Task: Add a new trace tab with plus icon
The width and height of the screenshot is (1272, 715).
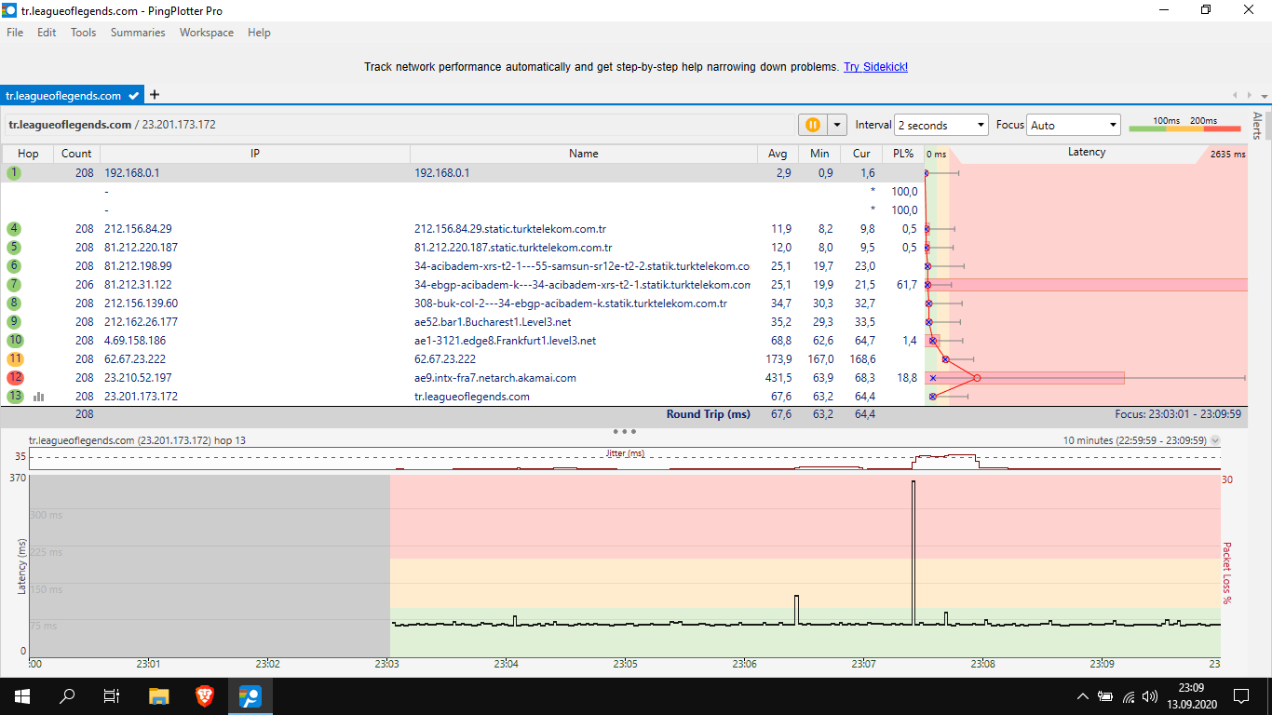Action: coord(155,94)
